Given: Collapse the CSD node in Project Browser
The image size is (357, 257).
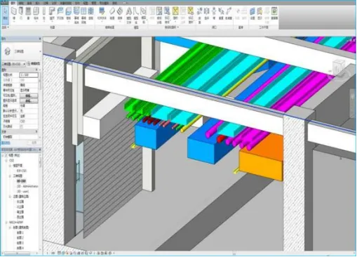Looking at the screenshot, I should point(6,161).
